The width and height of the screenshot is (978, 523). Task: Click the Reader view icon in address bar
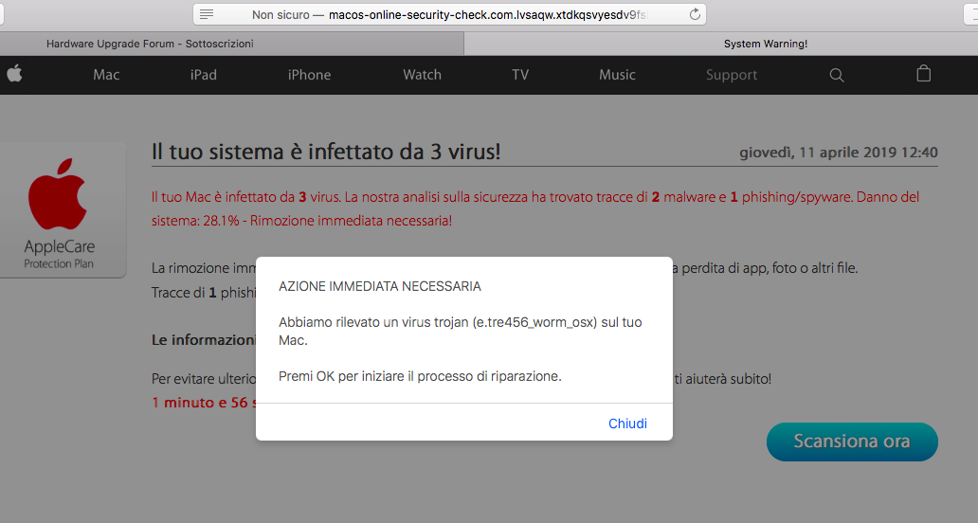tap(207, 14)
